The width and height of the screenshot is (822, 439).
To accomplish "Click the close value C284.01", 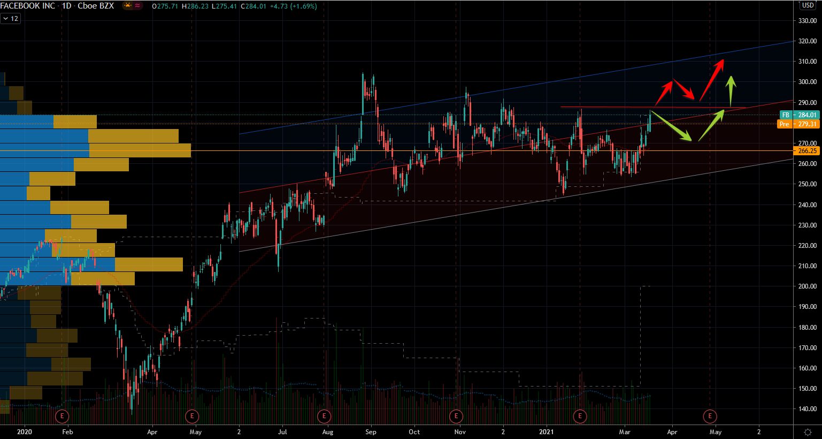I will point(253,6).
